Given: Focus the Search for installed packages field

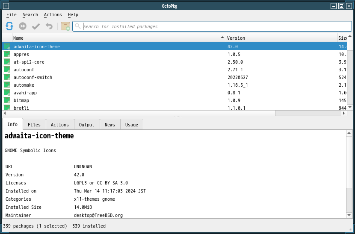Looking at the screenshot, I should pyautogui.click(x=212, y=26).
